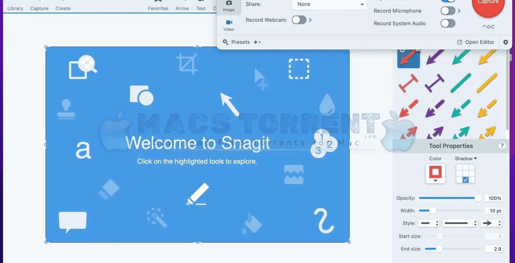Select the teal dashed arrow style
Viewport: 515px width, 263px height.
coord(461,108)
